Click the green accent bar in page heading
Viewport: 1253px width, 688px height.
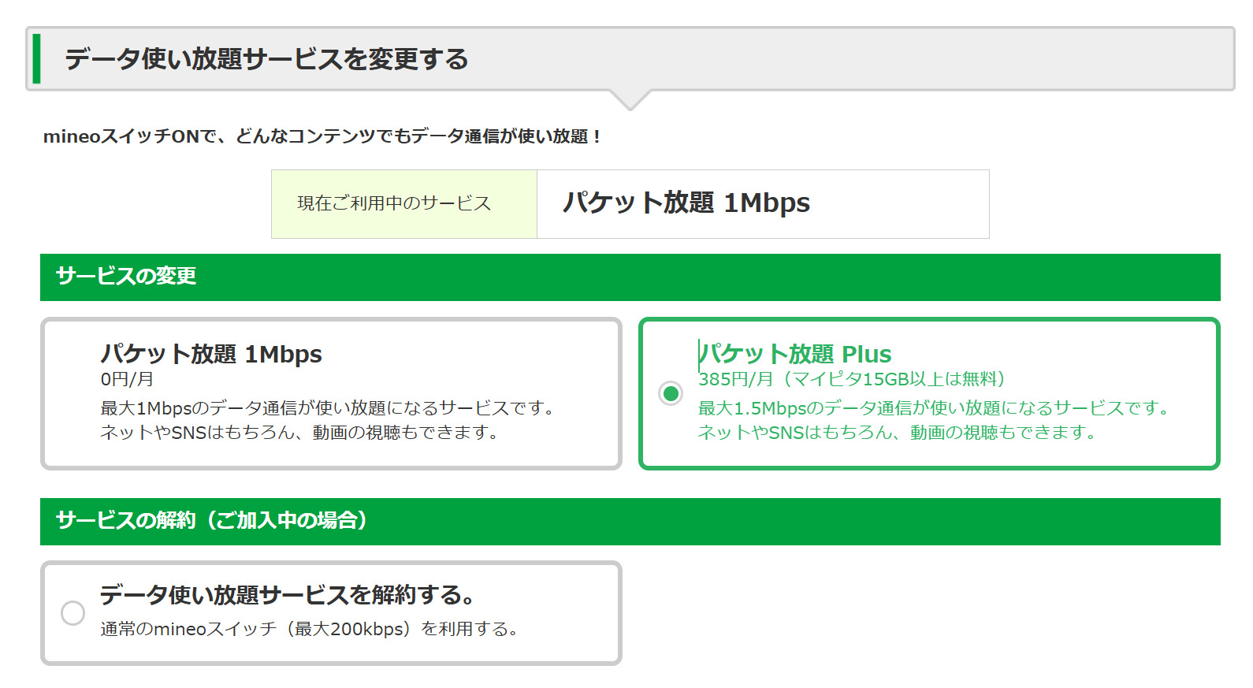pyautogui.click(x=36, y=59)
